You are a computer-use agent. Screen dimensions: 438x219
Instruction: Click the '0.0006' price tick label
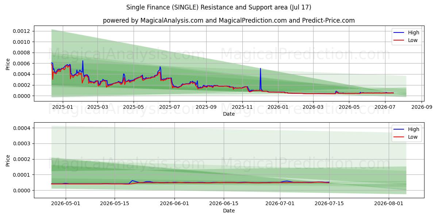point(22,64)
